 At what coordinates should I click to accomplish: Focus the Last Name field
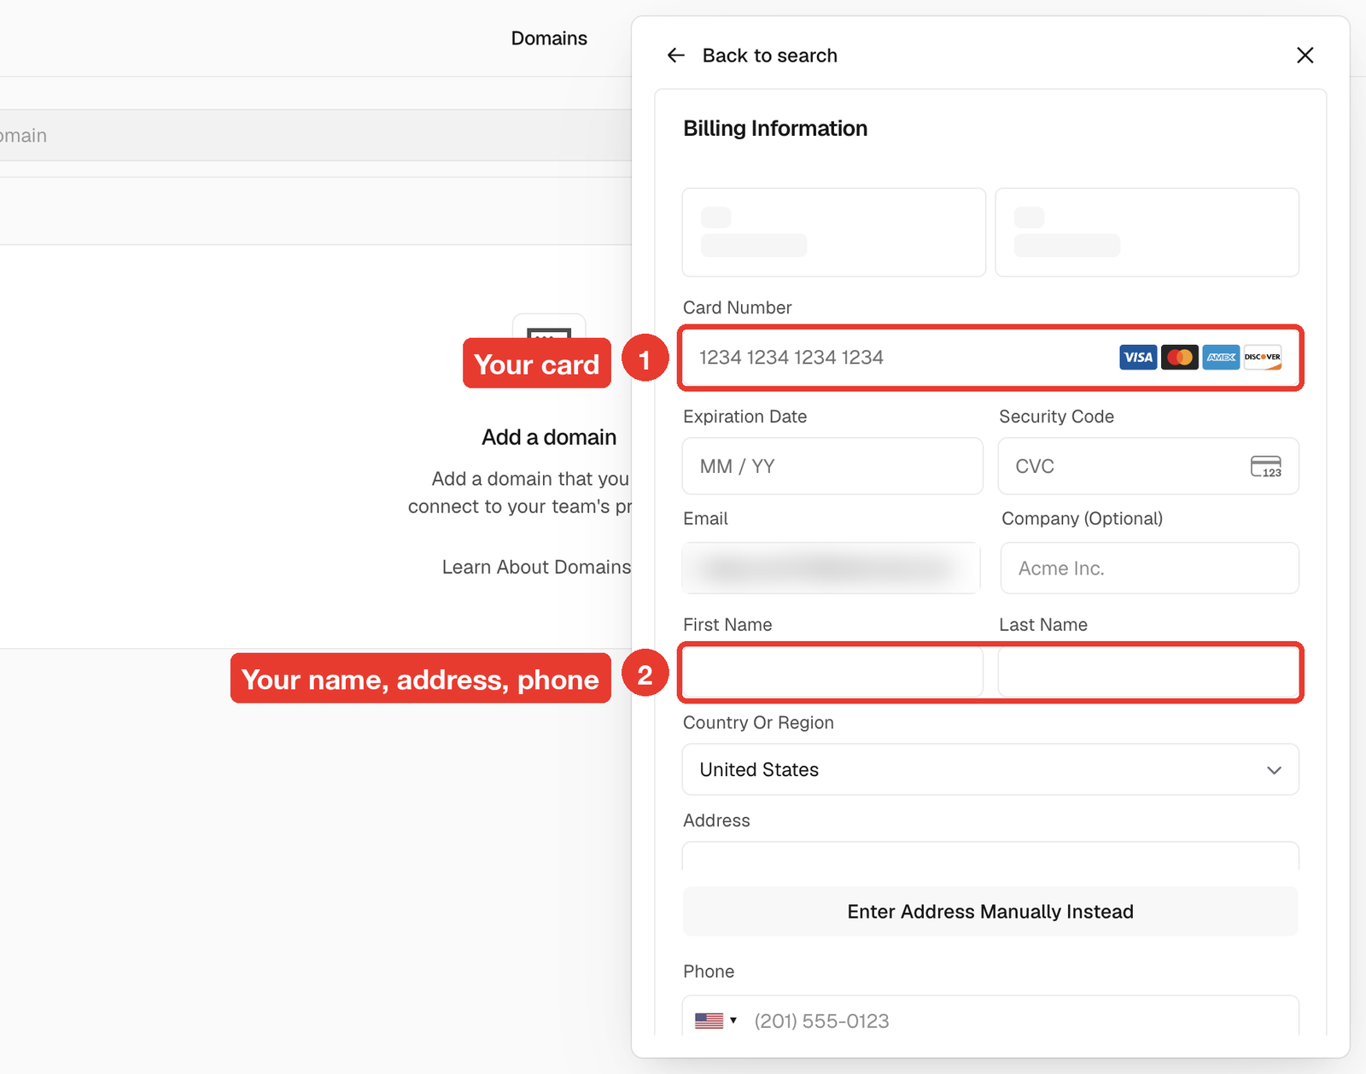(x=1148, y=673)
